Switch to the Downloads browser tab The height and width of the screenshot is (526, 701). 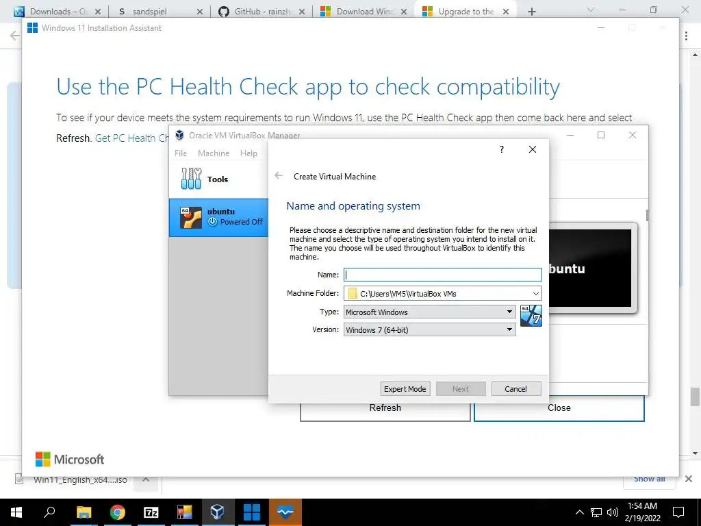(x=58, y=12)
